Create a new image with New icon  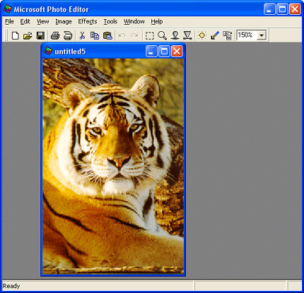(x=16, y=36)
